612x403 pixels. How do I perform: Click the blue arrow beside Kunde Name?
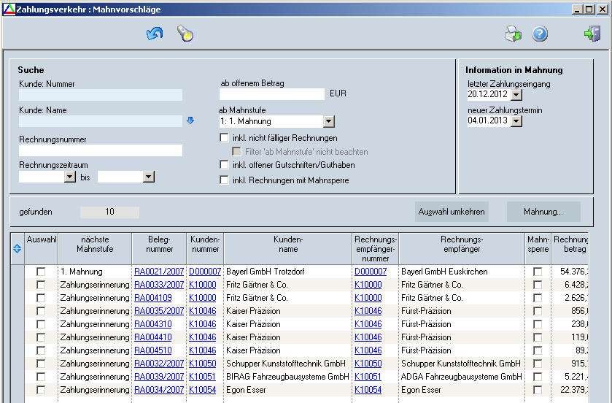click(x=190, y=121)
